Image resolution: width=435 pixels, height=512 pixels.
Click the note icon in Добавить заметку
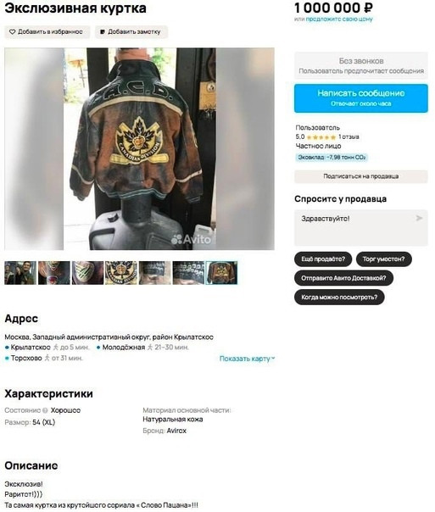[x=103, y=32]
